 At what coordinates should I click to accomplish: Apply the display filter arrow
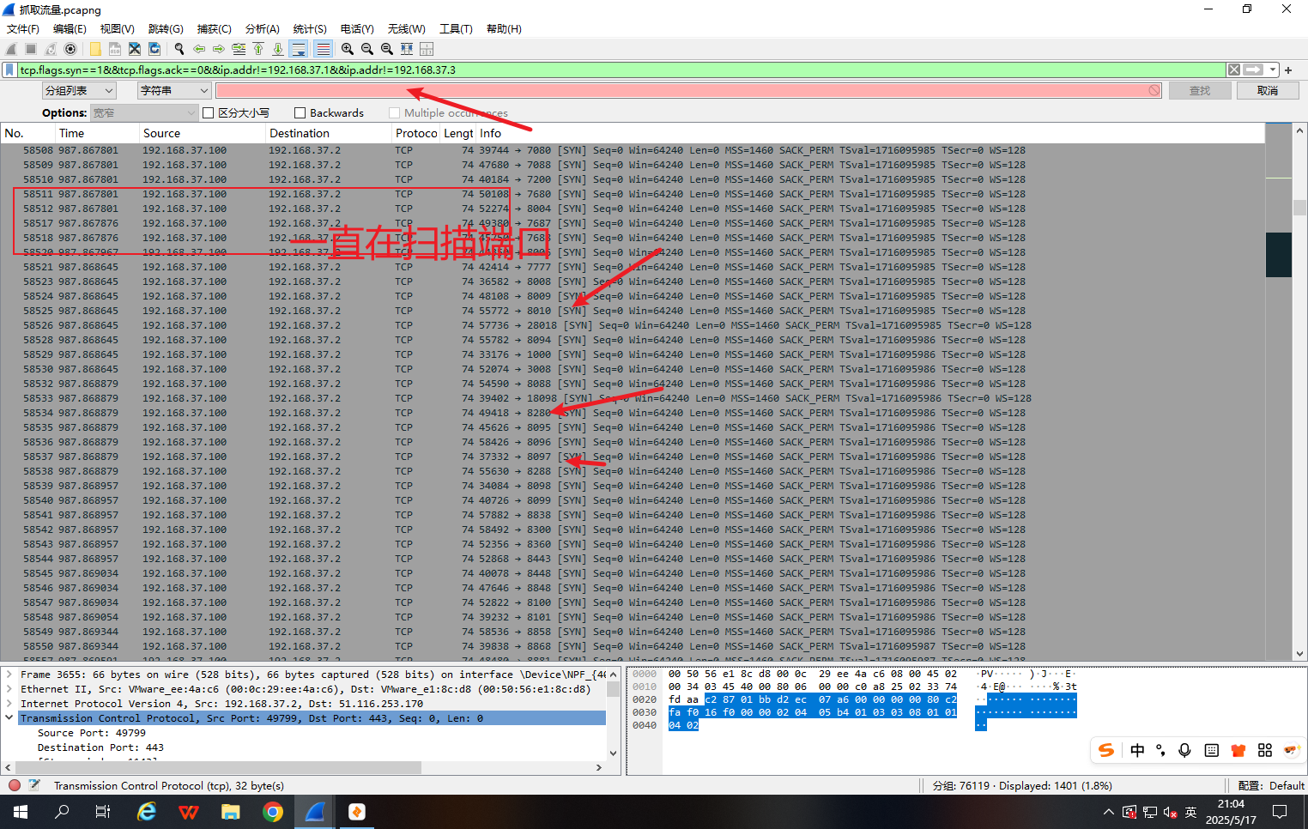[x=1253, y=70]
